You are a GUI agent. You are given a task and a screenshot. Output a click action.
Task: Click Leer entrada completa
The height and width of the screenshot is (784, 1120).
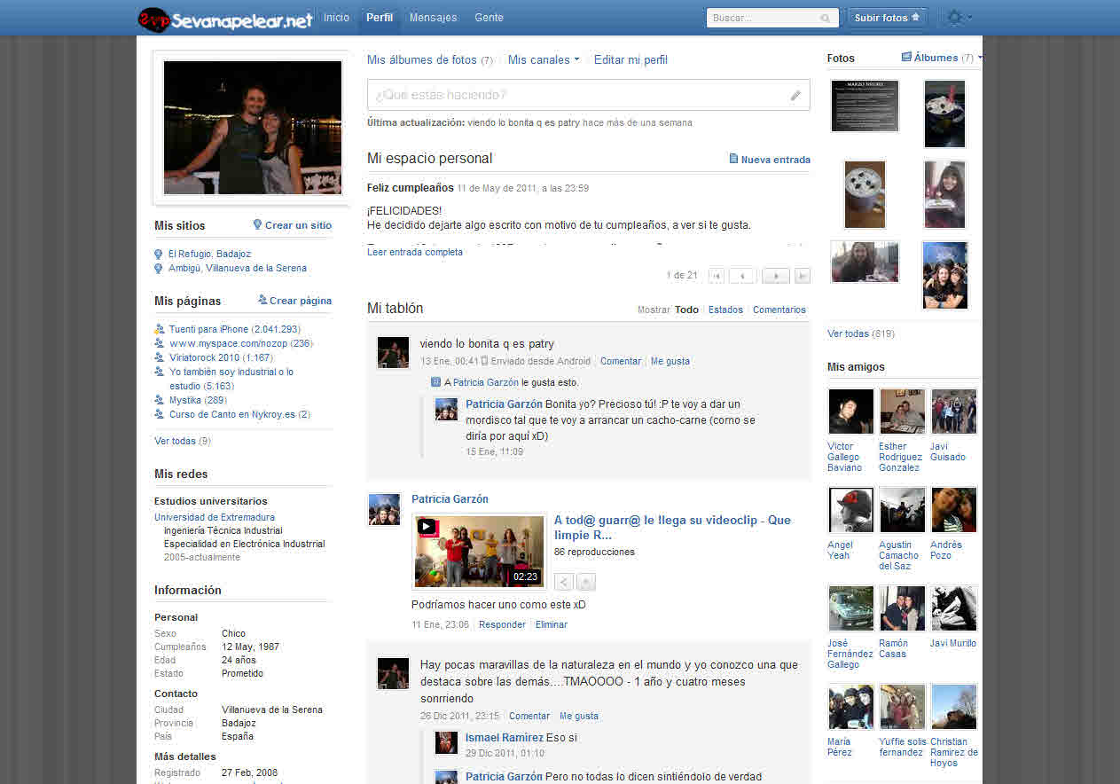415,252
